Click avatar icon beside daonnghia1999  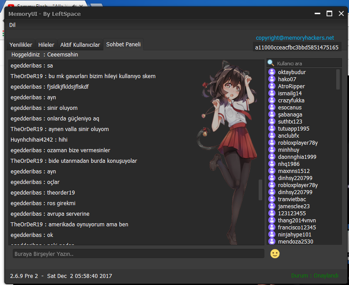pyautogui.click(x=272, y=157)
